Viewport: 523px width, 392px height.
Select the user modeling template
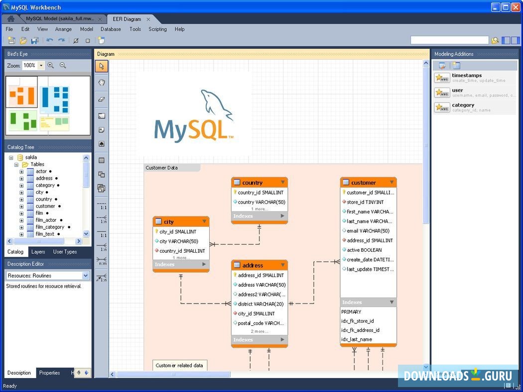coord(475,93)
